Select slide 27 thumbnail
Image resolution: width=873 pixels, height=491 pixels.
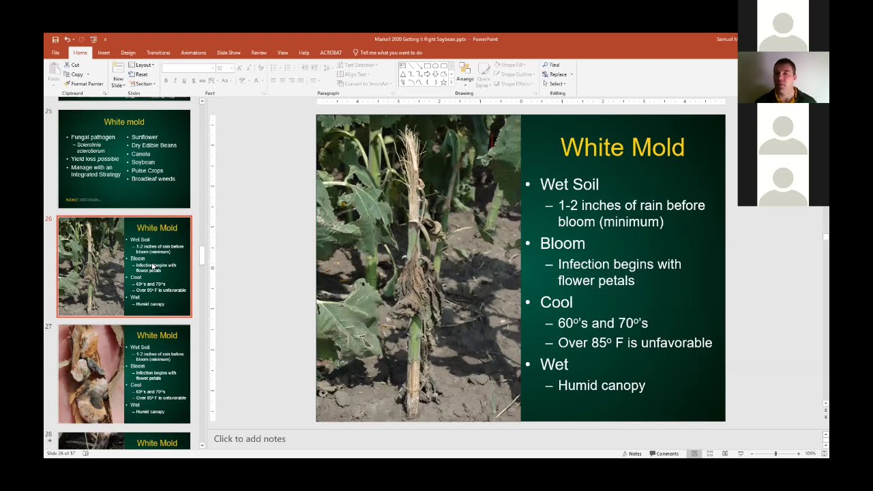click(x=124, y=374)
